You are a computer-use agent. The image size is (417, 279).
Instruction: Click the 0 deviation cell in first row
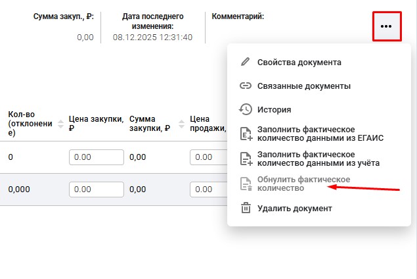(x=11, y=157)
